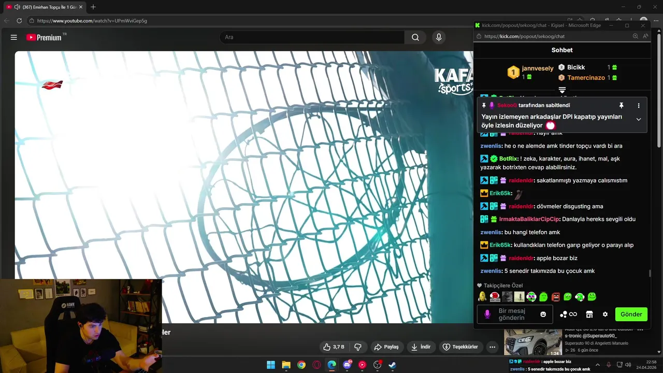Click the purple microphone in chat input

click(x=487, y=314)
